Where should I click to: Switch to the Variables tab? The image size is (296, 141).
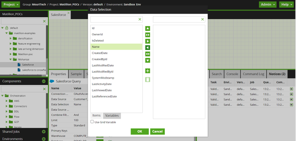pyautogui.click(x=112, y=115)
